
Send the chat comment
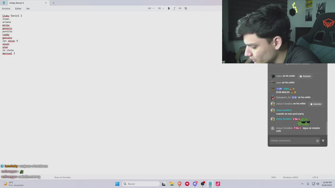point(323,141)
